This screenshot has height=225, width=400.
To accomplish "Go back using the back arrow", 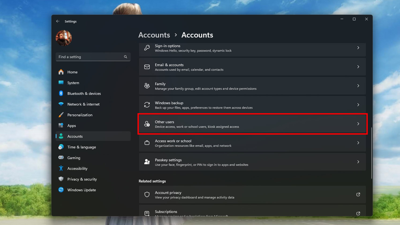I will (x=58, y=21).
